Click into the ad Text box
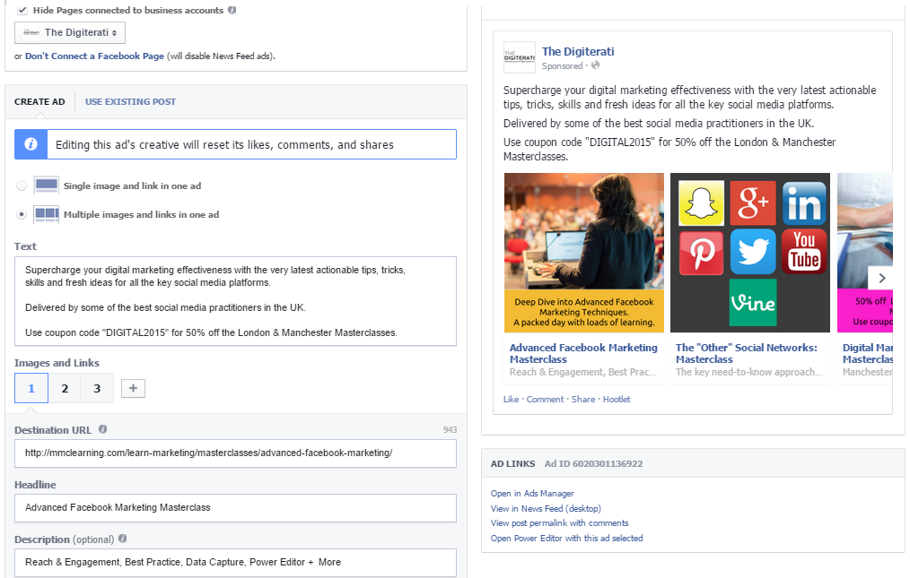 236,301
